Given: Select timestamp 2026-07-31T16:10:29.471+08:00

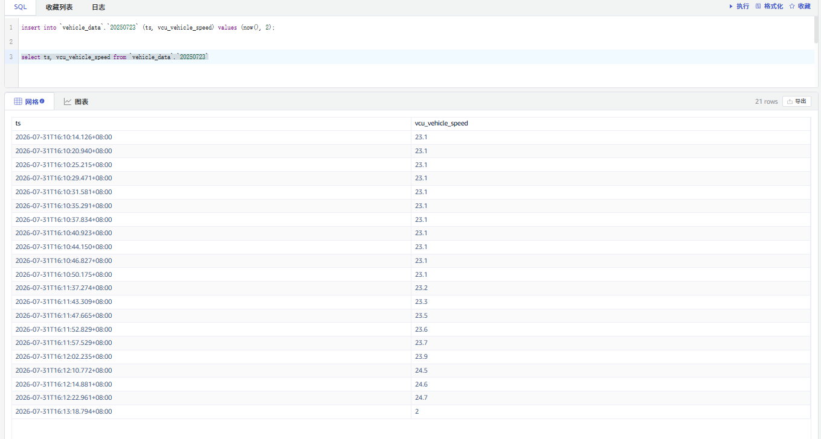Looking at the screenshot, I should pos(63,178).
